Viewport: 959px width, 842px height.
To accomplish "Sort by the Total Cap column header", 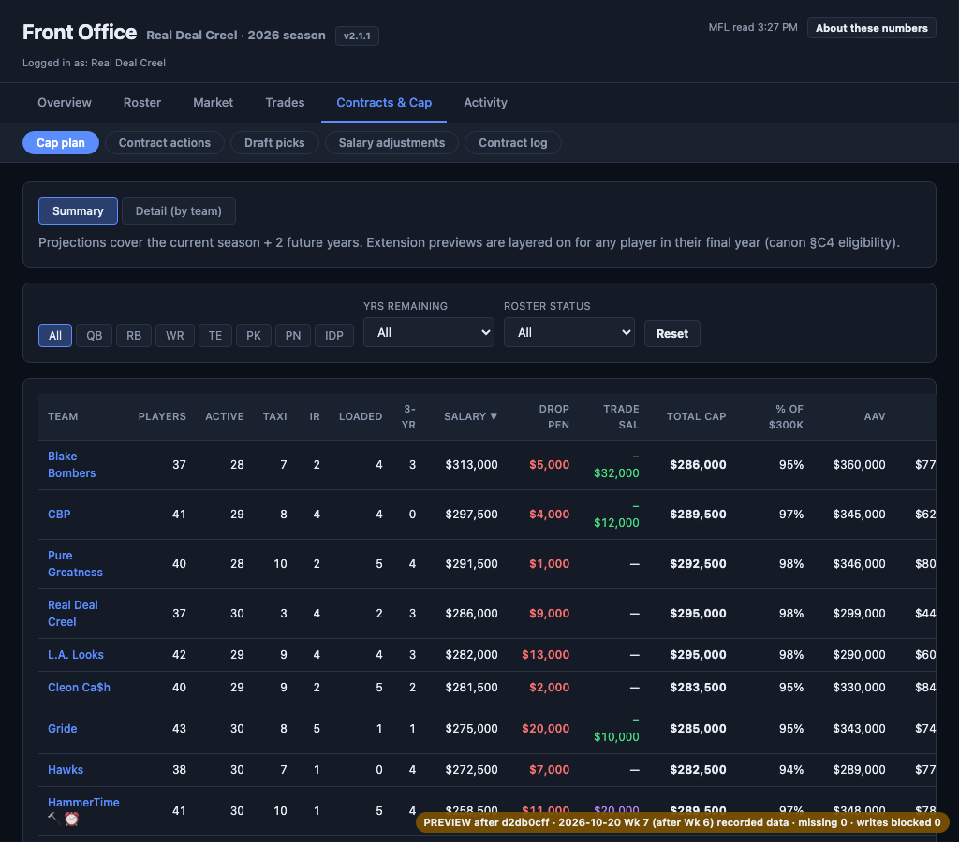I will pyautogui.click(x=696, y=416).
